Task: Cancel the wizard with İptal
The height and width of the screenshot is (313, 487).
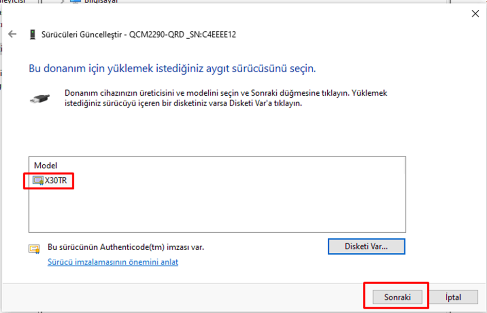Action: (453, 297)
